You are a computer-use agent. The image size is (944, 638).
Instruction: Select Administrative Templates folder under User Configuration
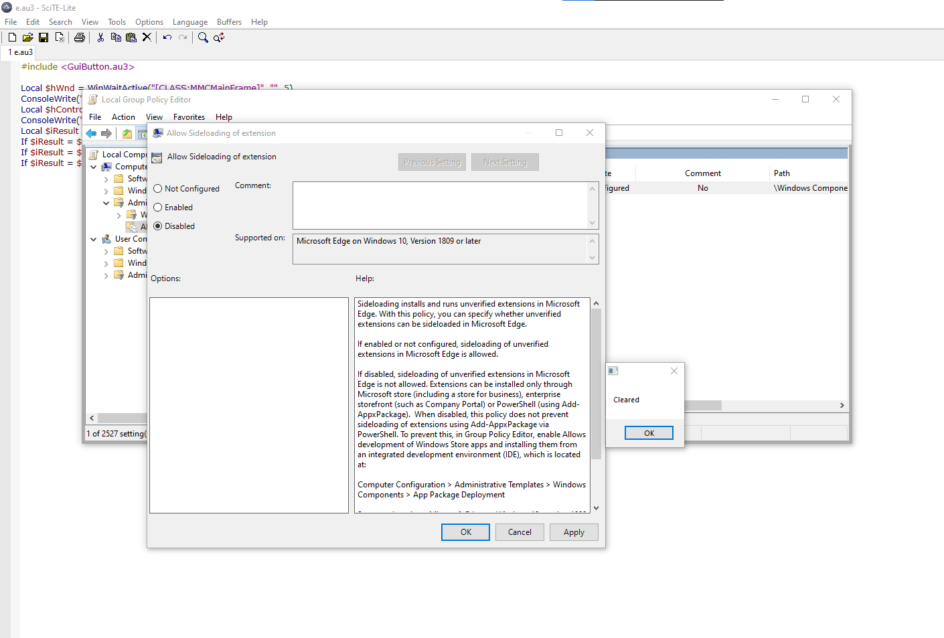click(x=131, y=275)
